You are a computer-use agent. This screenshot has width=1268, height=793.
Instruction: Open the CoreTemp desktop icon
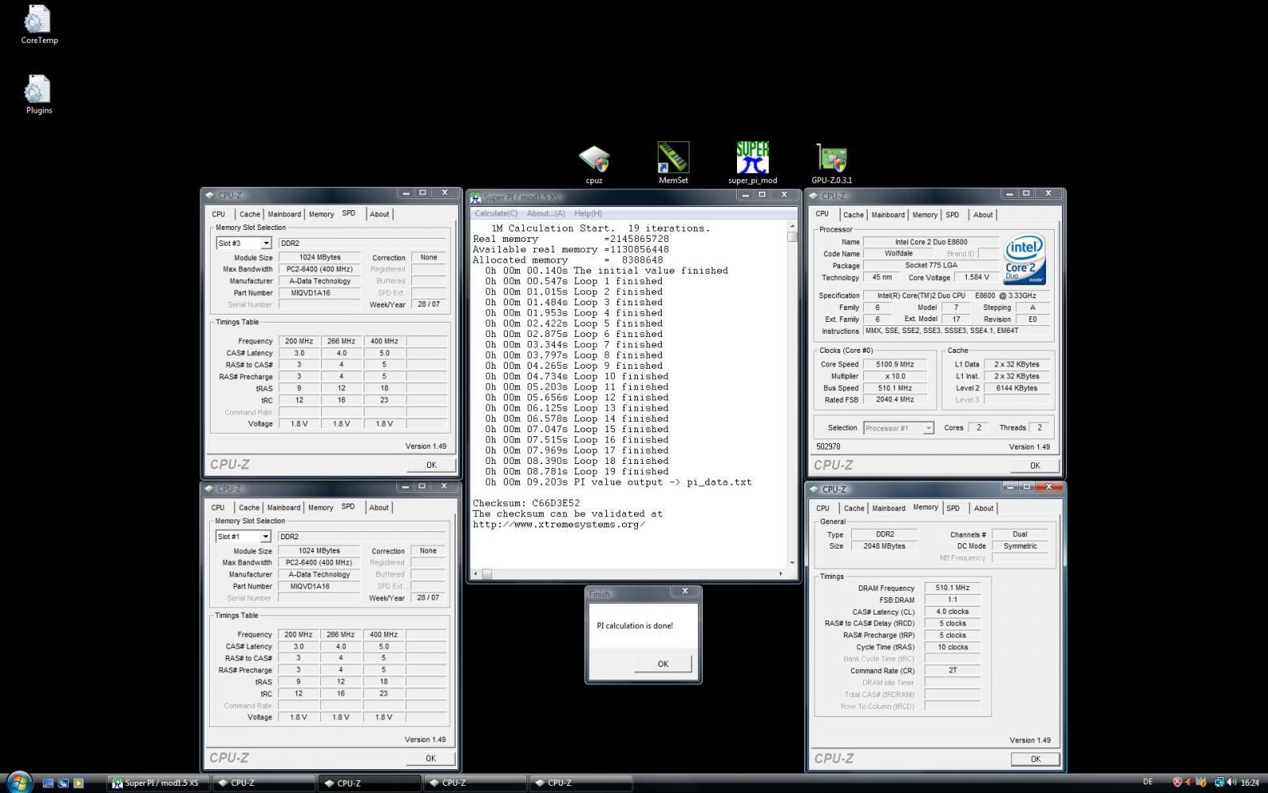[x=39, y=24]
